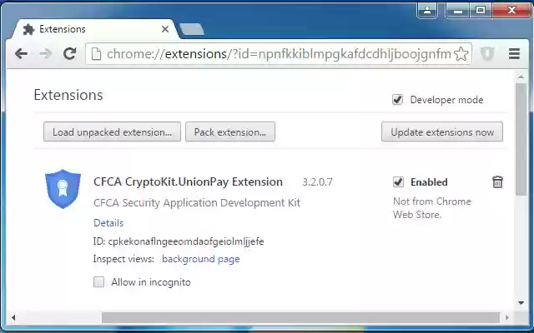Open the Chrome user profile button
The width and height of the screenshot is (534, 333).
pos(427,10)
